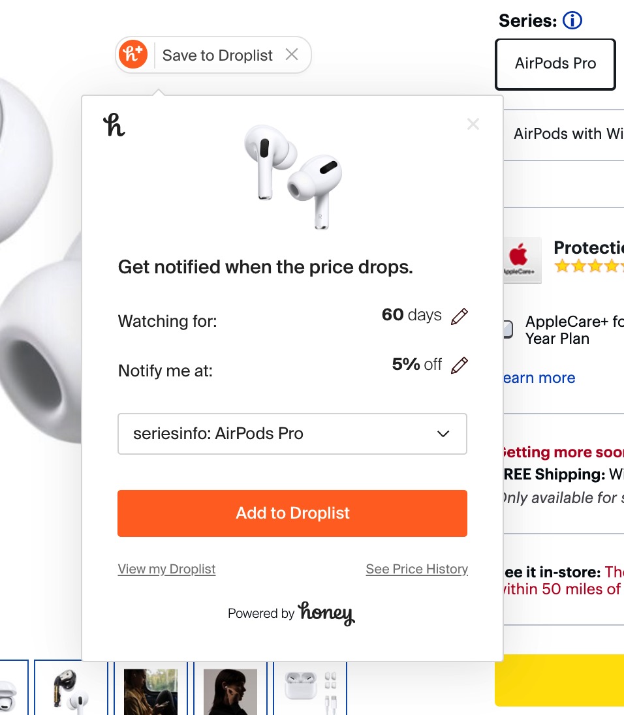Click the Save to Droplist label
This screenshot has width=624, height=715.
(217, 55)
